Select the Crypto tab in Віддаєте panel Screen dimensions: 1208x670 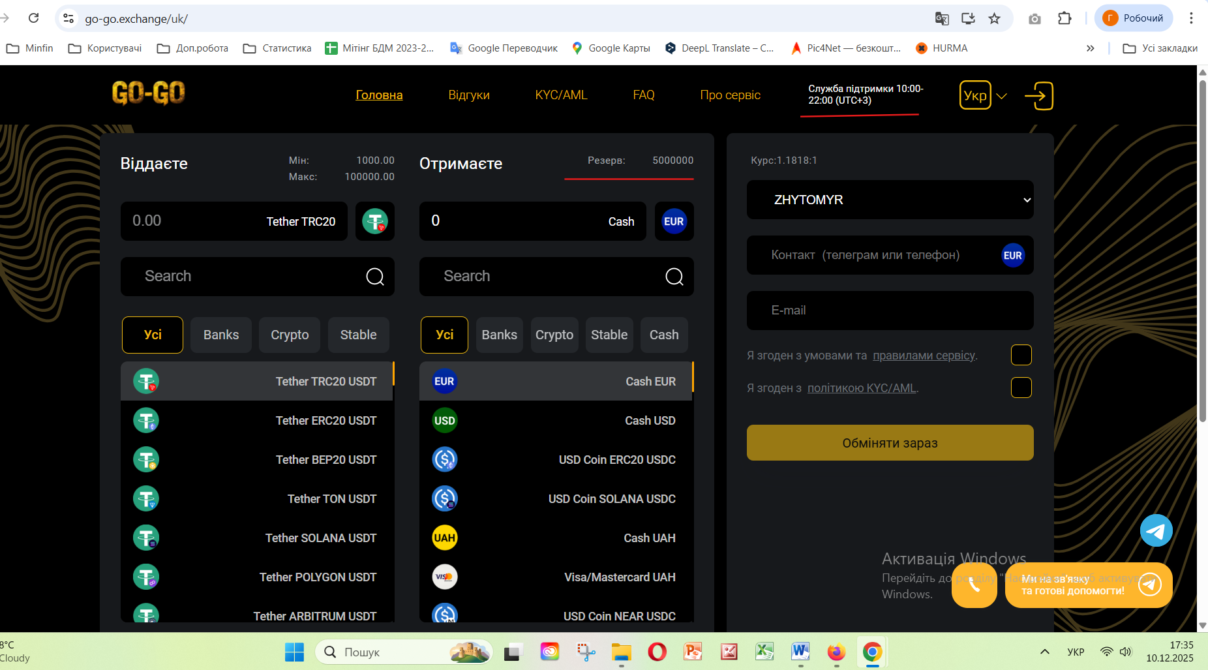(290, 335)
